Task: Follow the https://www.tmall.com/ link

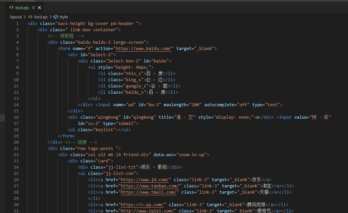Action: tap(148, 192)
